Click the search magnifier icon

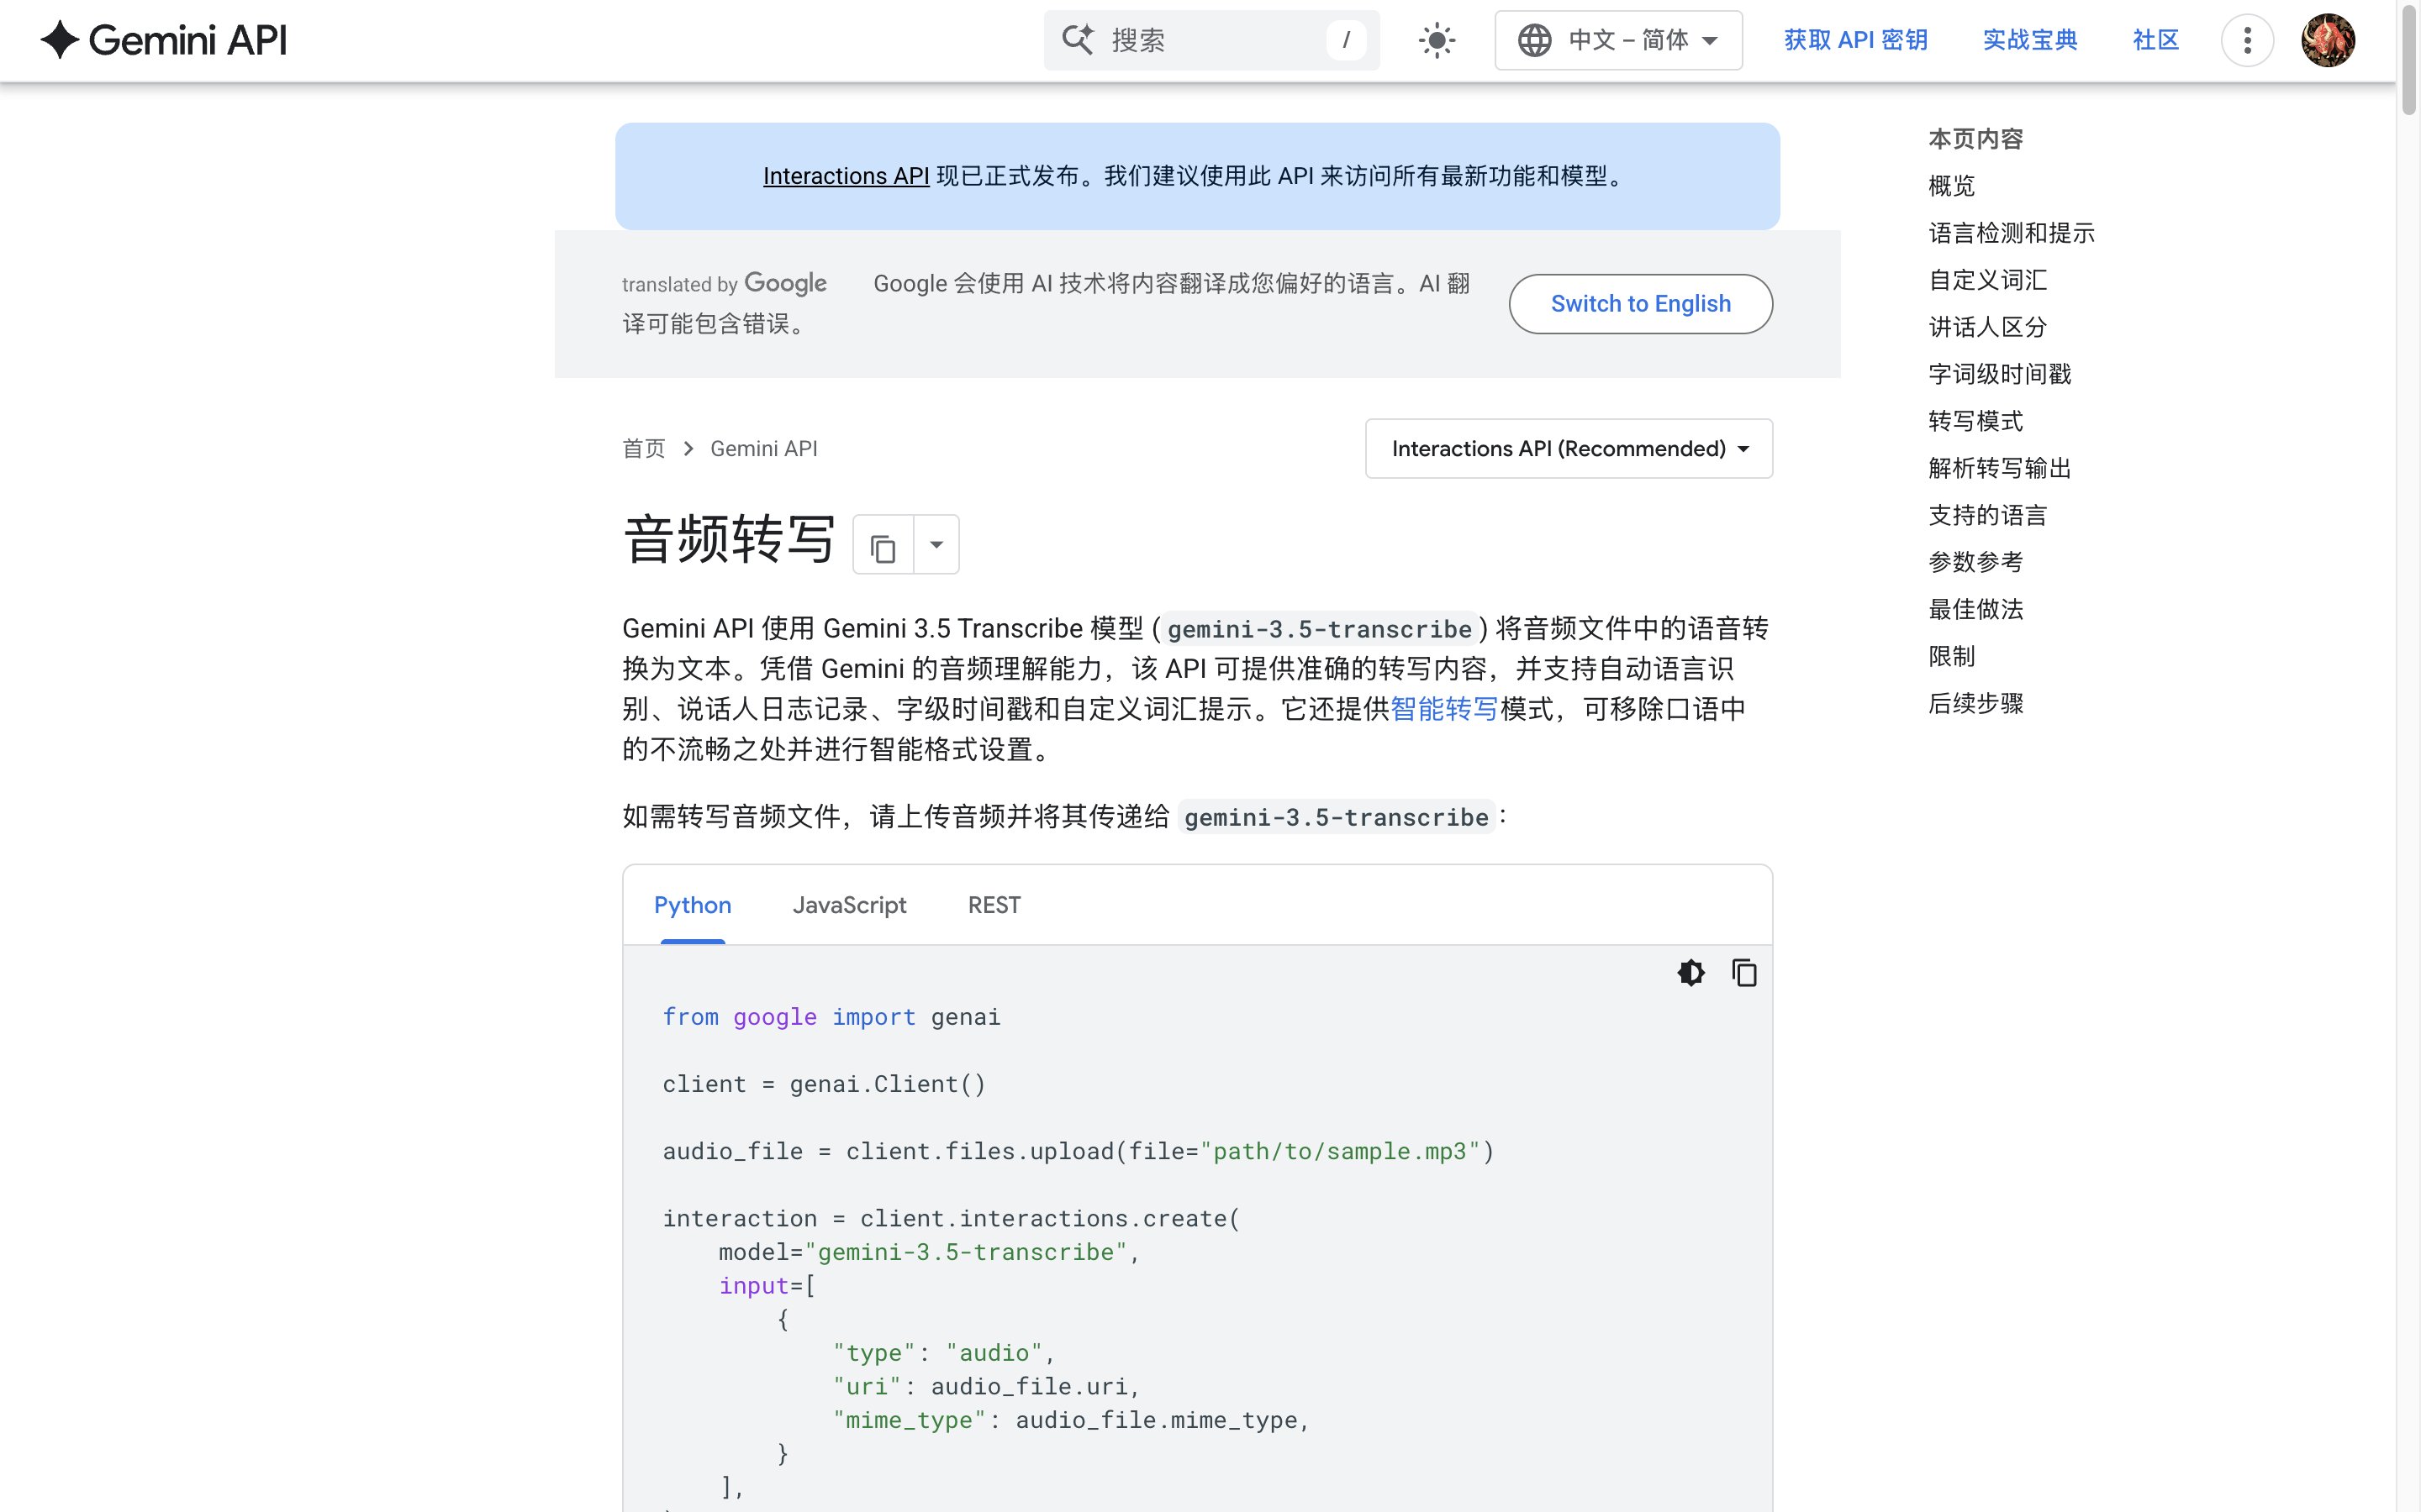pos(1078,40)
